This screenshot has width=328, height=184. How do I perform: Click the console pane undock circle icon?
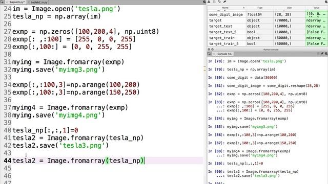(x=212, y=50)
